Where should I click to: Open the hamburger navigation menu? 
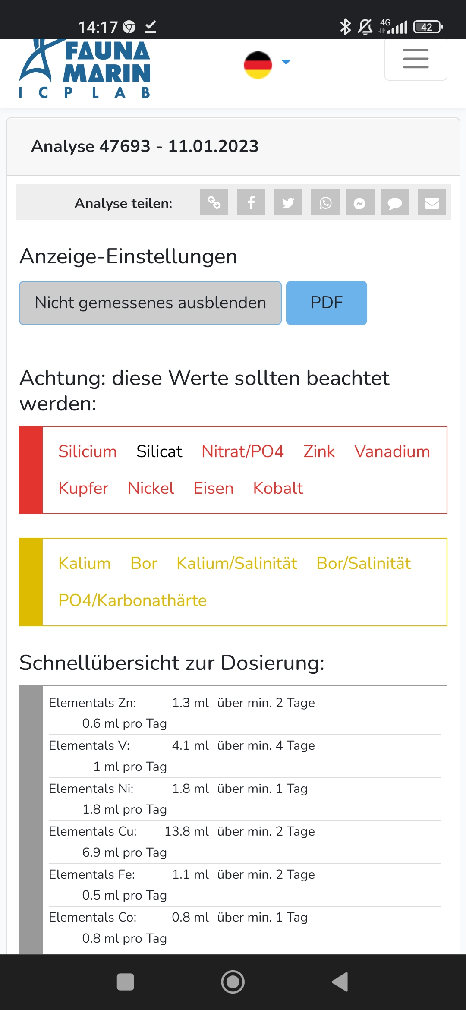click(x=416, y=59)
